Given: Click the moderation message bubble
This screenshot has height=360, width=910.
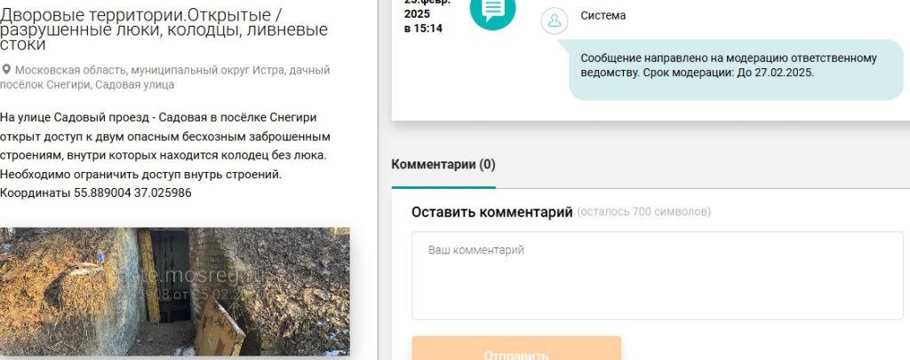Looking at the screenshot, I should [x=736, y=67].
